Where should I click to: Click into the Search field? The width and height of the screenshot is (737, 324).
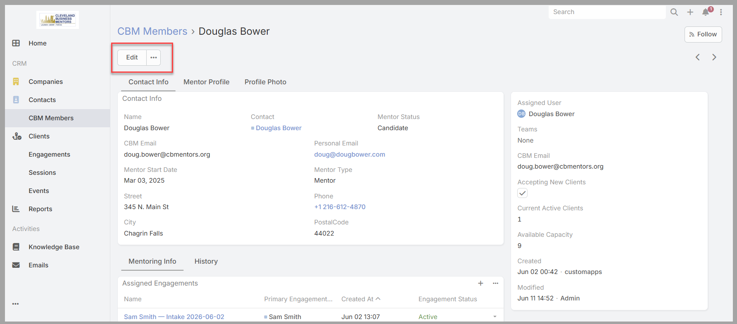point(607,12)
